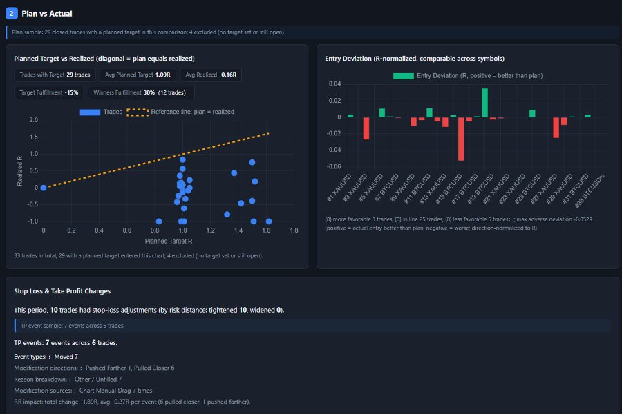Click the 'Reason breakdown: Other / Unfilled 7' line
This screenshot has width=622, height=414.
[x=68, y=379]
